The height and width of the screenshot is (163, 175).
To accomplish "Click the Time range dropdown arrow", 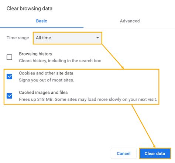I will click(x=97, y=37).
